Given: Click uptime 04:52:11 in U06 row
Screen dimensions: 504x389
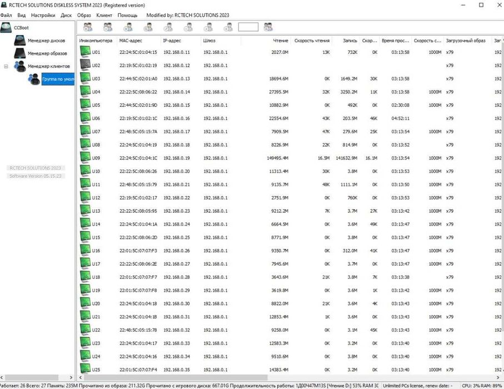Looking at the screenshot, I should (401, 118).
